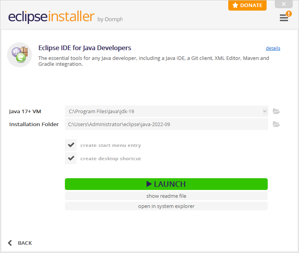This screenshot has height=253, width=299.
Task: Click the eclipse installer logo
Action: 51,17
